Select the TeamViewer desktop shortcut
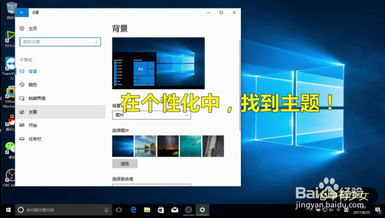 click(x=9, y=69)
